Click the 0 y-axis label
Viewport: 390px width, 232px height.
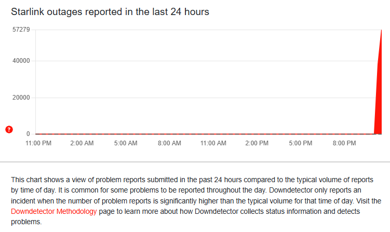click(28, 134)
